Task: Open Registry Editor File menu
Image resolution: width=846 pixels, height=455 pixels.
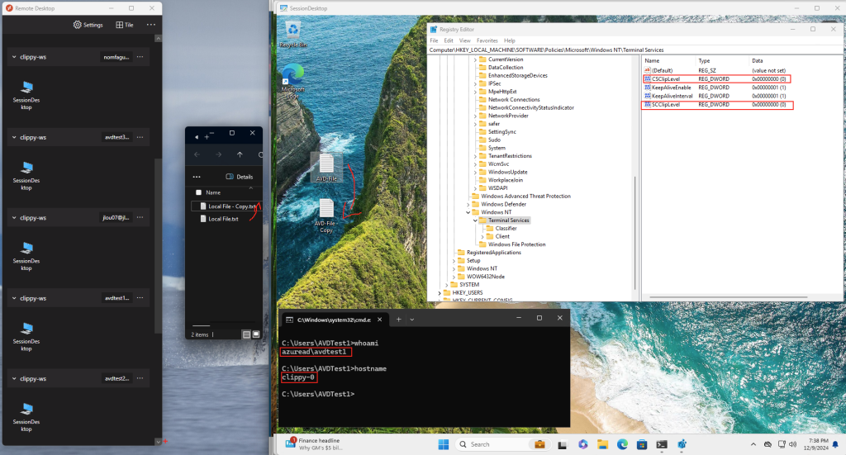Action: [434, 40]
